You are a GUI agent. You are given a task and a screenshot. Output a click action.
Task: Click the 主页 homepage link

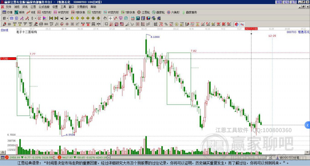(293, 2)
